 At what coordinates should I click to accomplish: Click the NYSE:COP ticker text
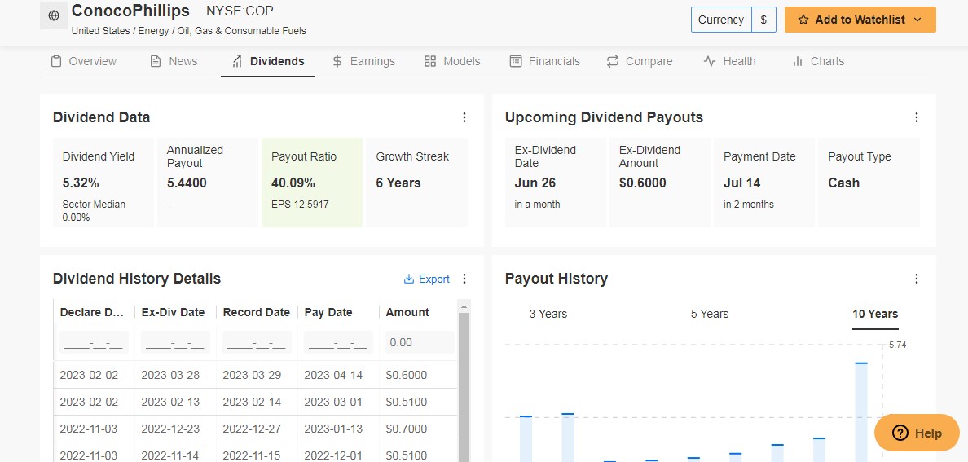click(x=240, y=11)
